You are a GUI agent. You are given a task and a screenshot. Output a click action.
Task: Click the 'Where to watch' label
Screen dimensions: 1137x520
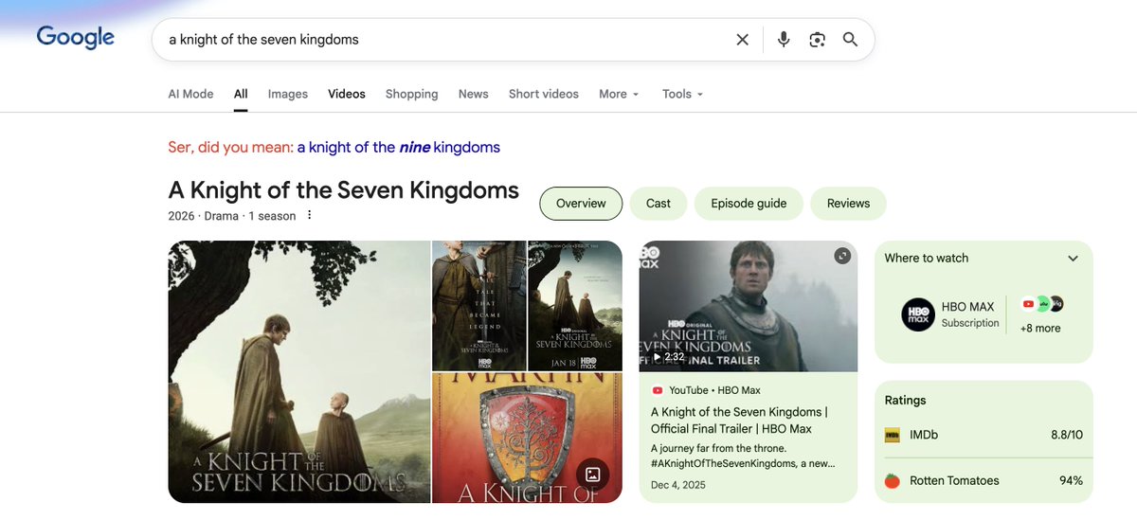tap(927, 258)
